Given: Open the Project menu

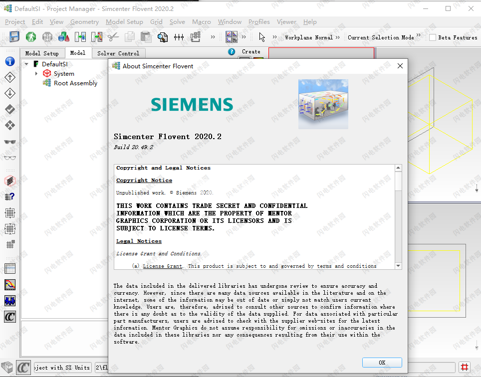Looking at the screenshot, I should click(x=15, y=22).
